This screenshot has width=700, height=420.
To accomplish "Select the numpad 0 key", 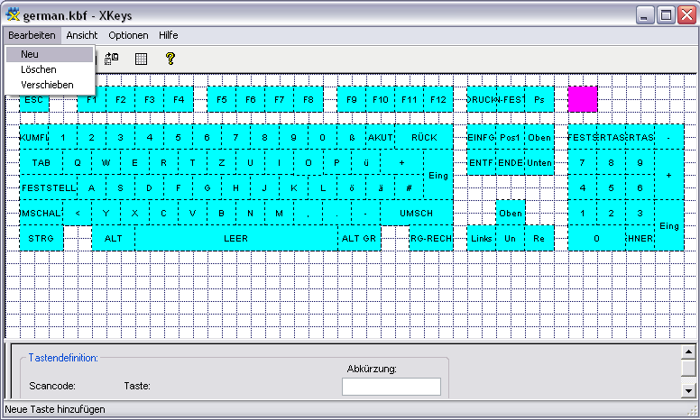I will [596, 239].
